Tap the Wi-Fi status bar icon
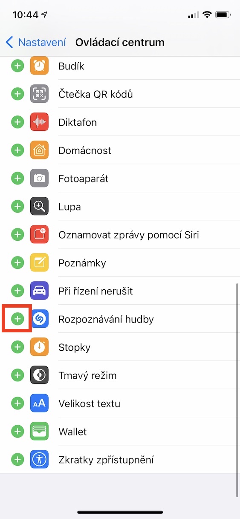This screenshot has height=519, width=240. (x=207, y=15)
